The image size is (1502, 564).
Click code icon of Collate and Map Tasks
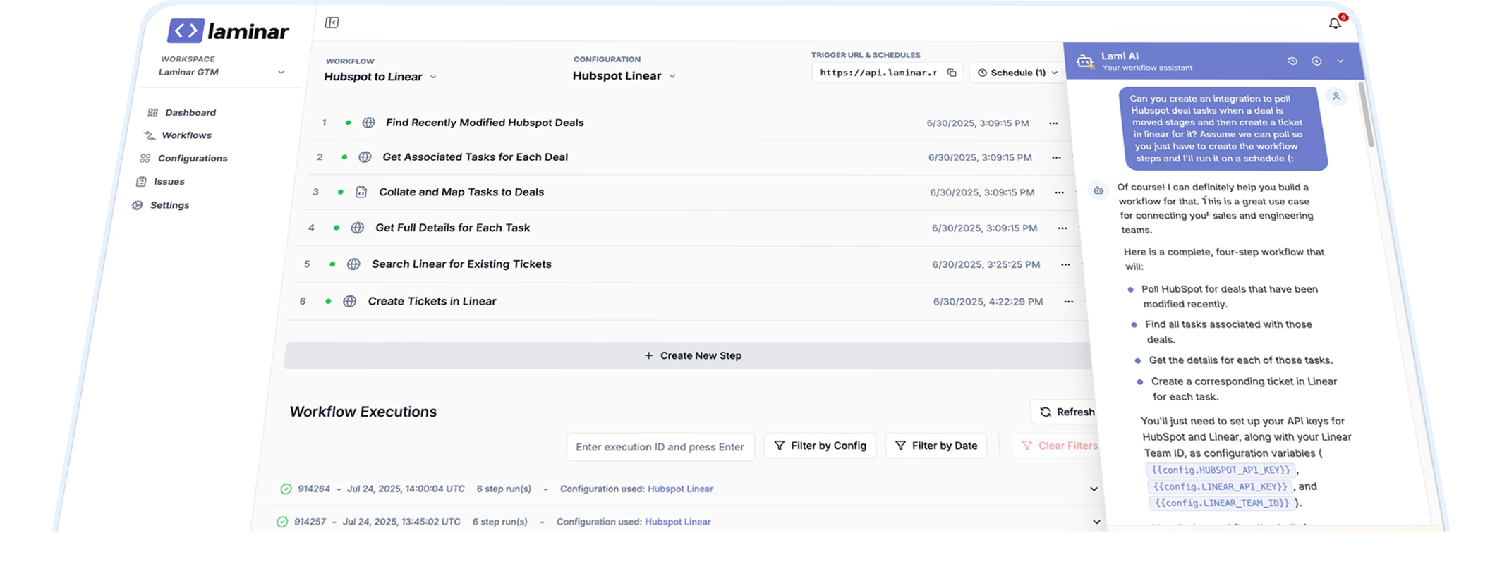click(x=361, y=192)
